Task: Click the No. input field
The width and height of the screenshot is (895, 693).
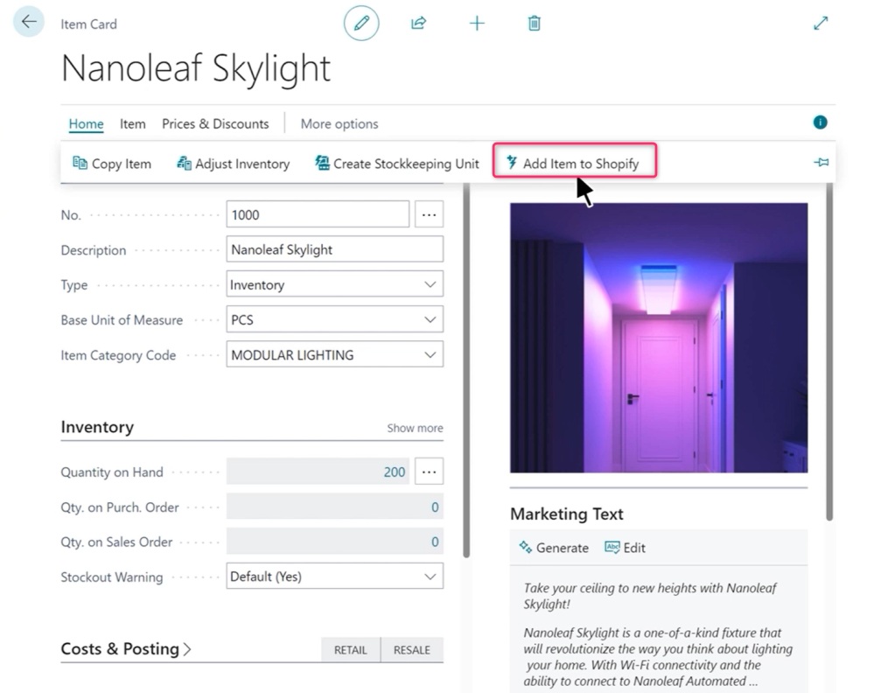Action: coord(318,214)
